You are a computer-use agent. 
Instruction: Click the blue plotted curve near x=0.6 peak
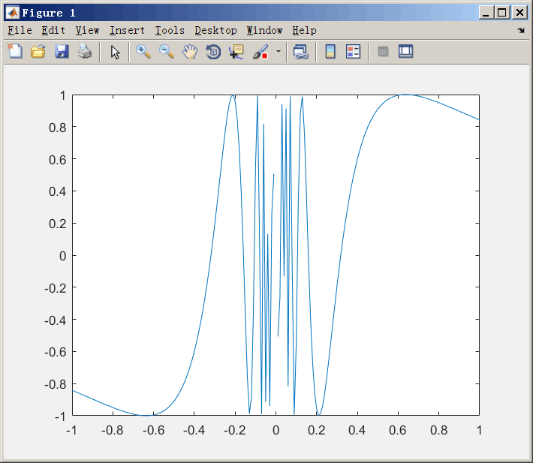point(406,95)
